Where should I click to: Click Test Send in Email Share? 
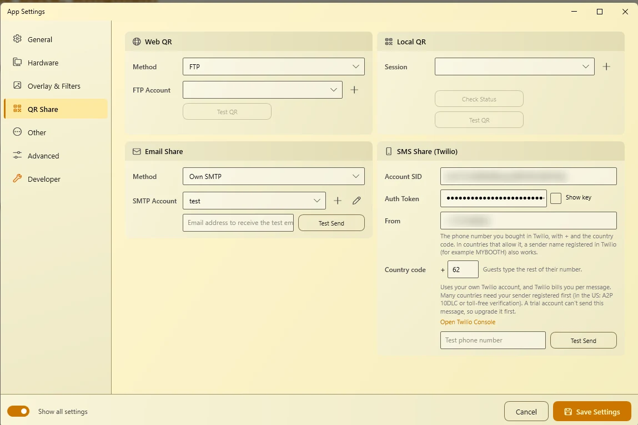pyautogui.click(x=331, y=223)
